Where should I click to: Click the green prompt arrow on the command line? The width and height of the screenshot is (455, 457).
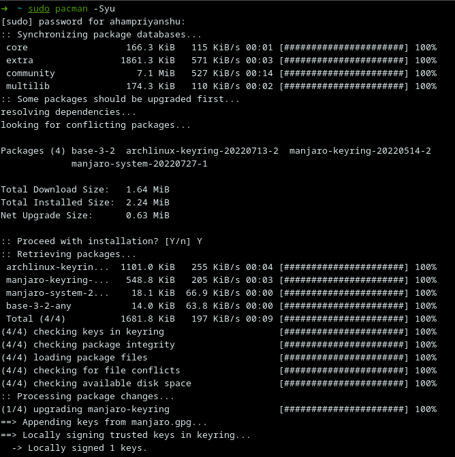(4, 9)
